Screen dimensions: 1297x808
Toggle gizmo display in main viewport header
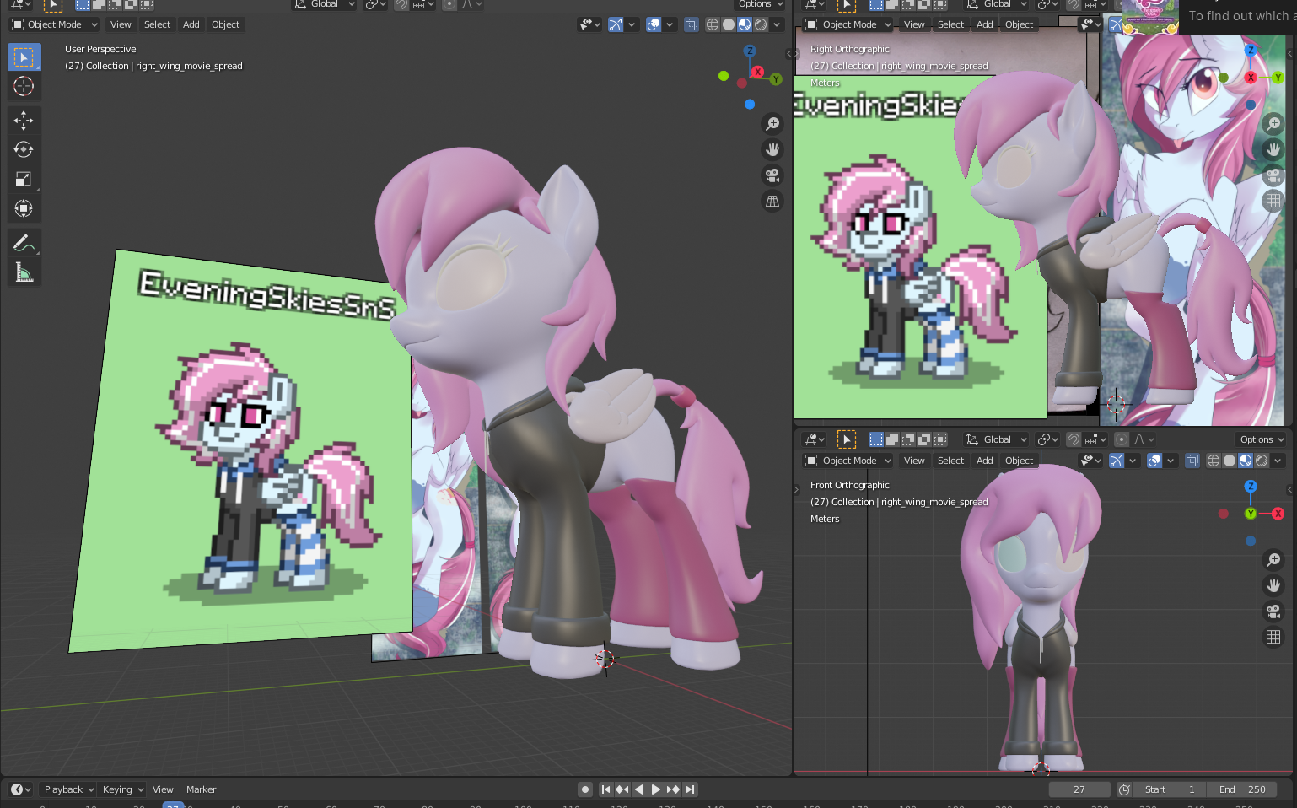pos(616,24)
